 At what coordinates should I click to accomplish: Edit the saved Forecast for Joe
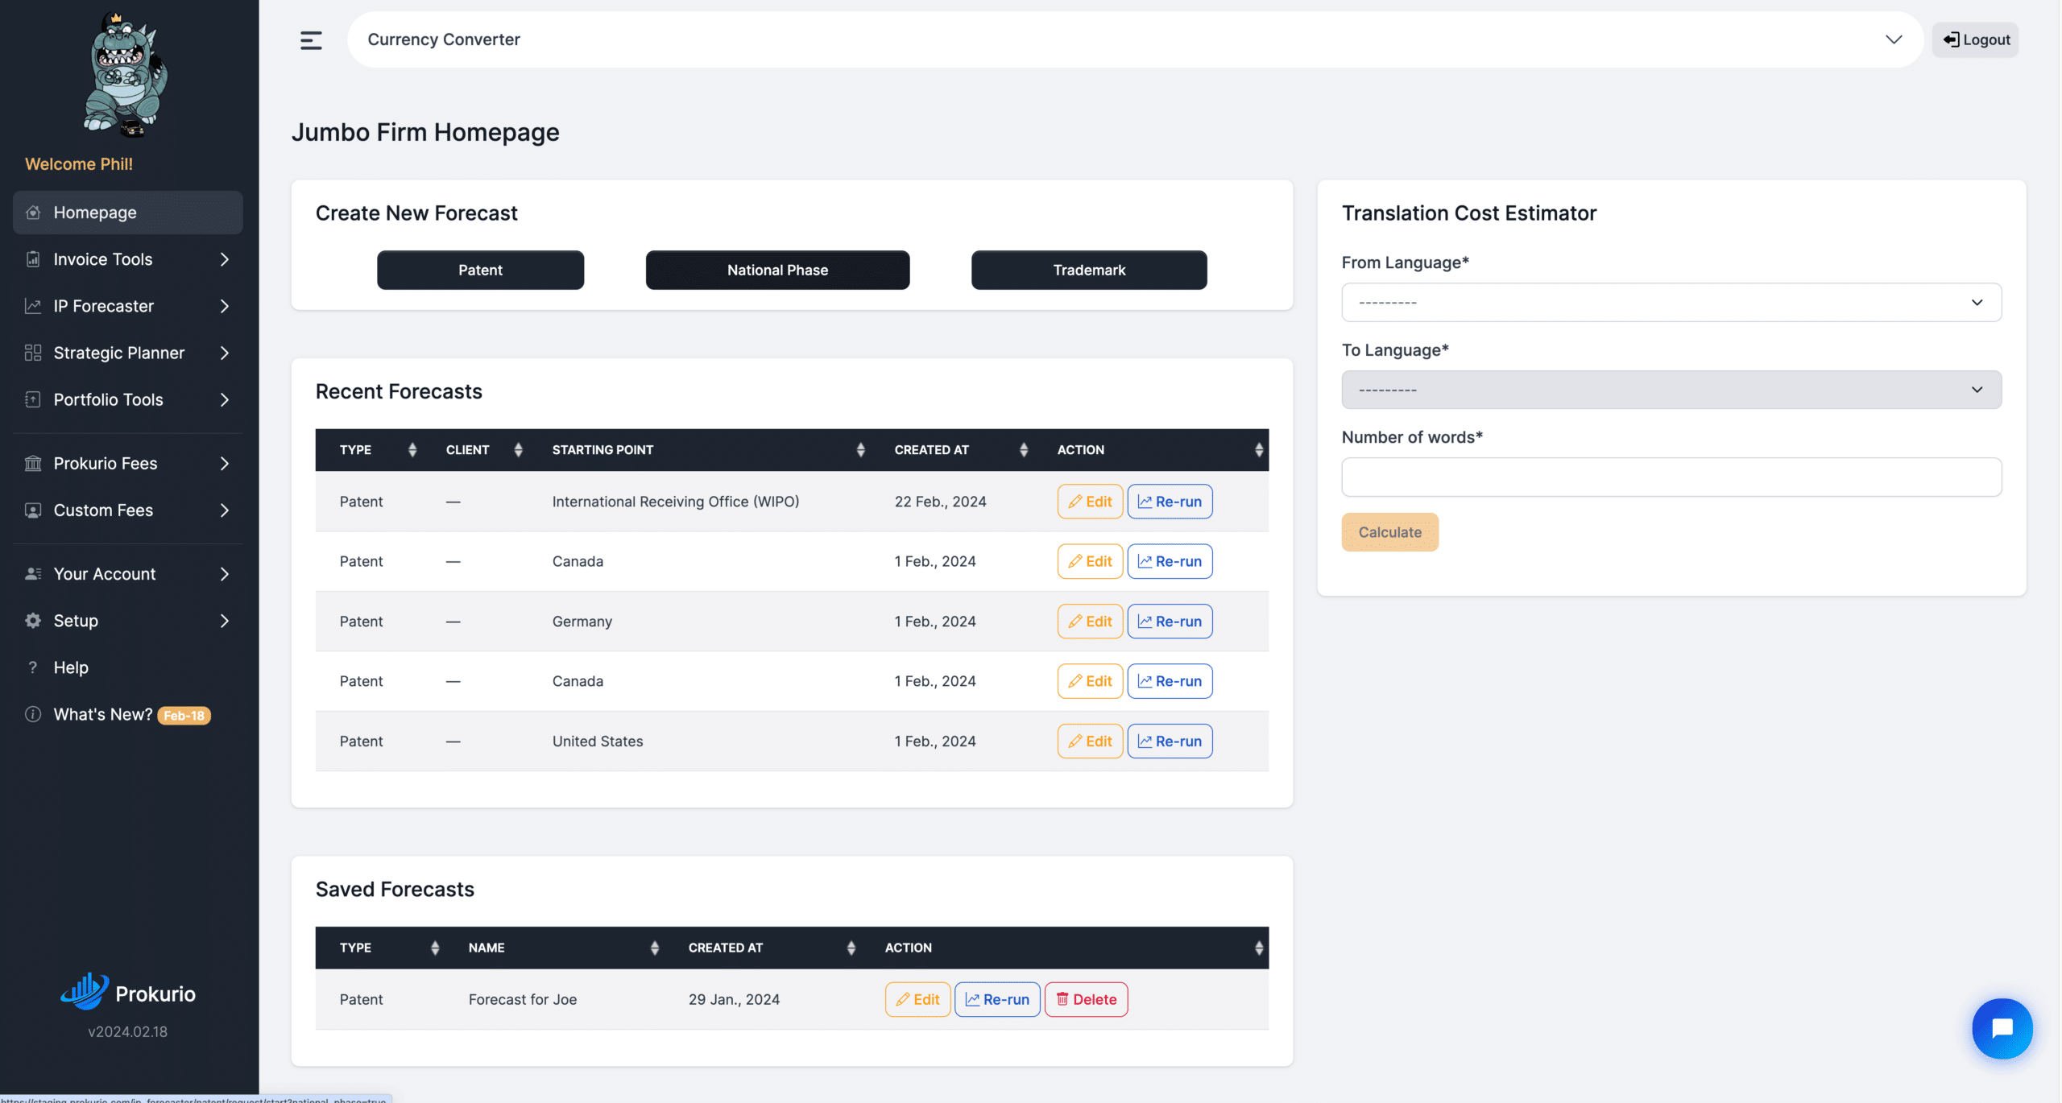coord(917,999)
